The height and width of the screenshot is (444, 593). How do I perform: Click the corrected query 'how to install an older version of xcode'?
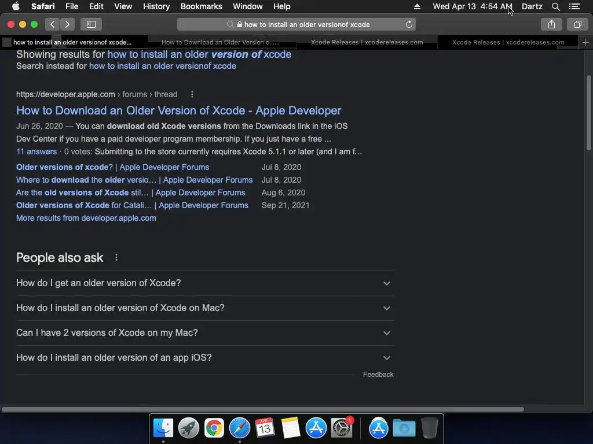pos(199,54)
